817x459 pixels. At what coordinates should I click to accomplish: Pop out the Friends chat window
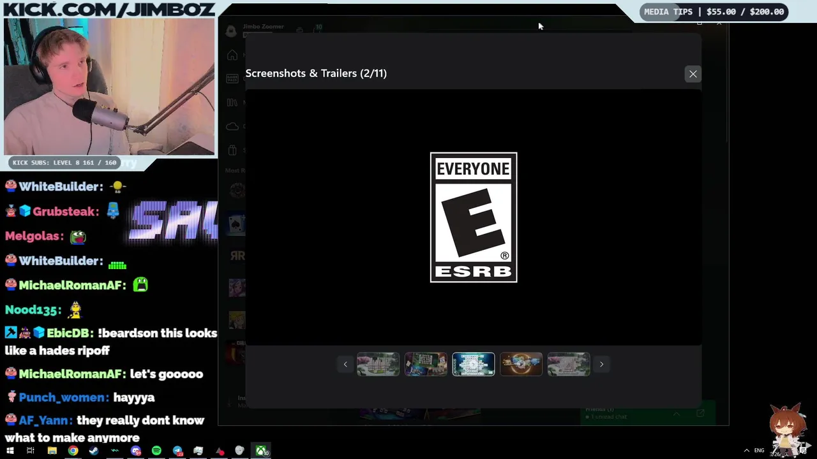(x=700, y=414)
